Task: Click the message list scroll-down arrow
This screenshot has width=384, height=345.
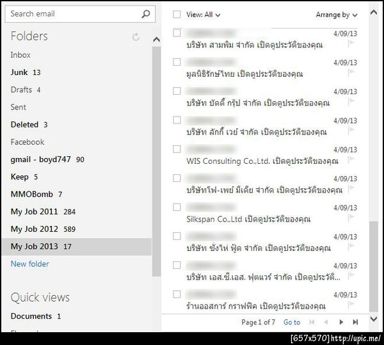Action: (x=374, y=319)
